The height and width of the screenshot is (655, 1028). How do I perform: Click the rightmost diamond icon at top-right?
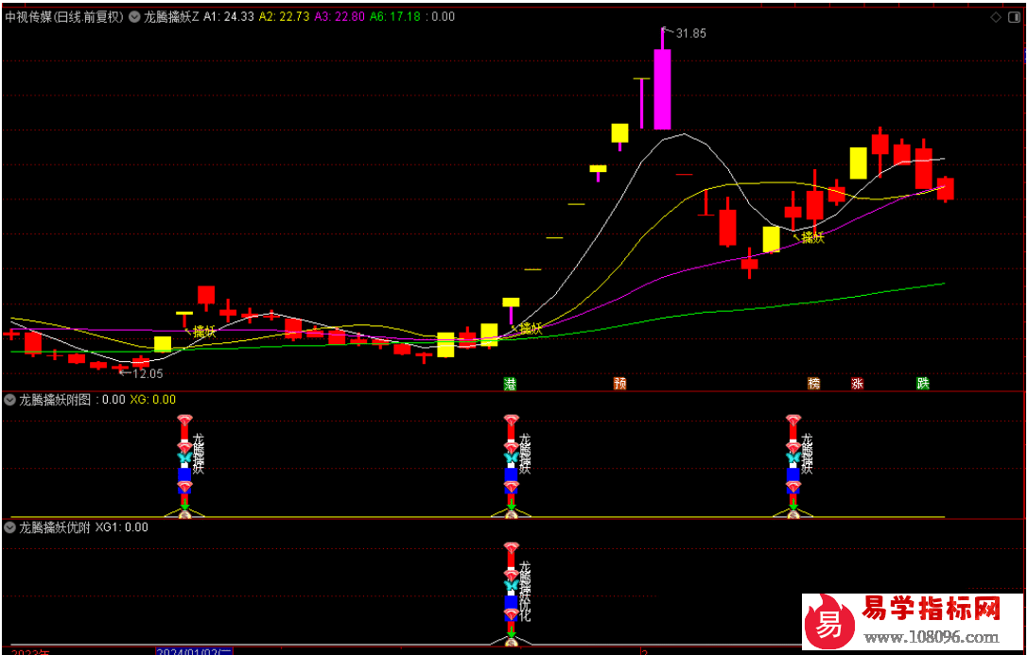coord(1016,17)
